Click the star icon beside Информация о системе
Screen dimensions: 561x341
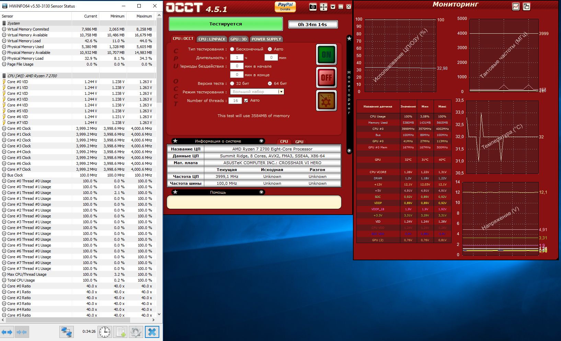(x=175, y=141)
